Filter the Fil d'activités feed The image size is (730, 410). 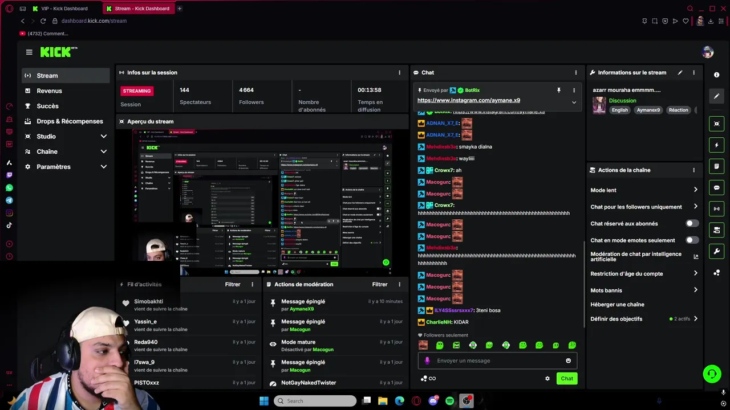point(233,284)
